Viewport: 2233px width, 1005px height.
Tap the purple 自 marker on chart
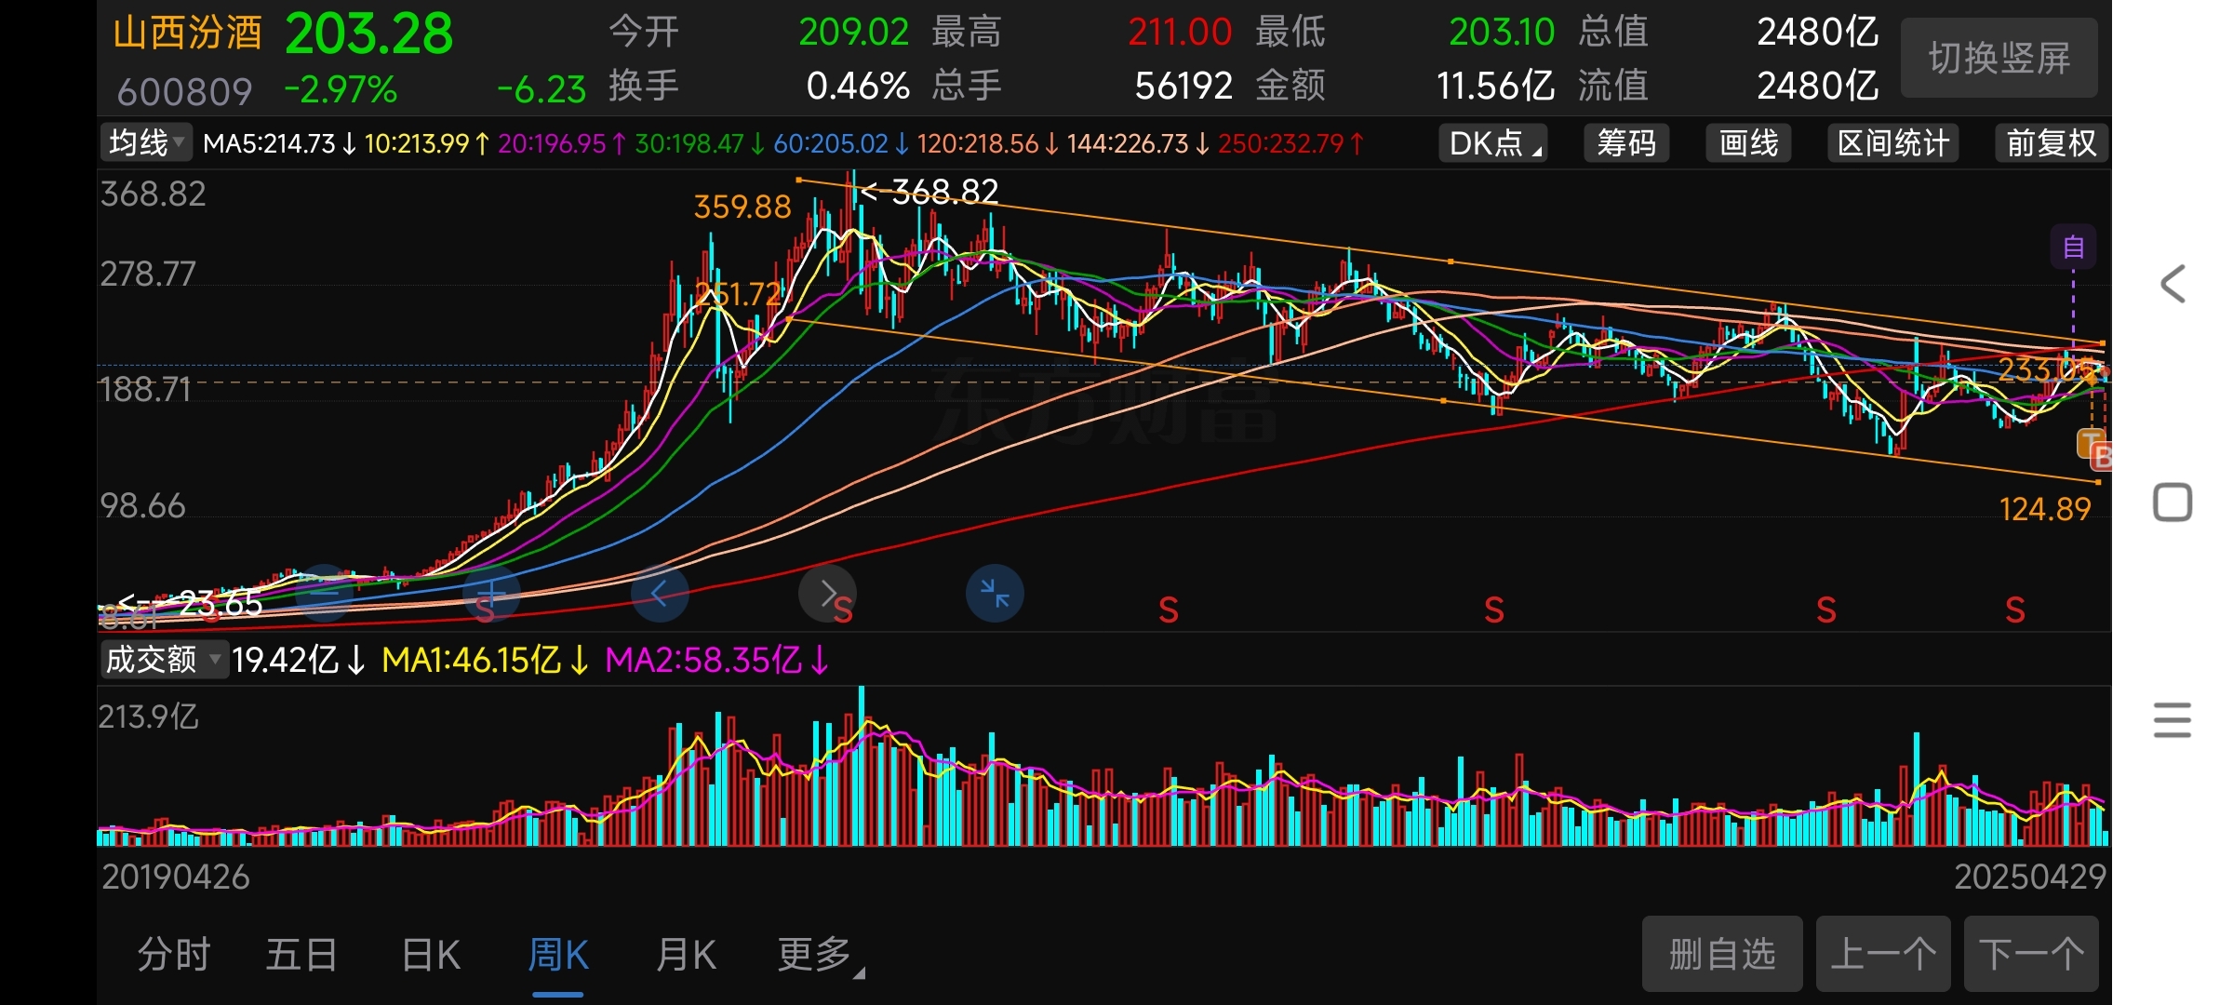2073,247
